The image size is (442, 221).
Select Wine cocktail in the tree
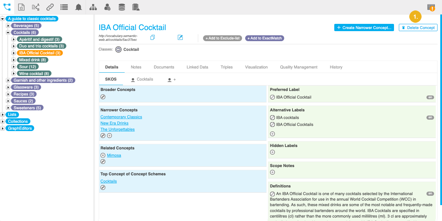[34, 74]
